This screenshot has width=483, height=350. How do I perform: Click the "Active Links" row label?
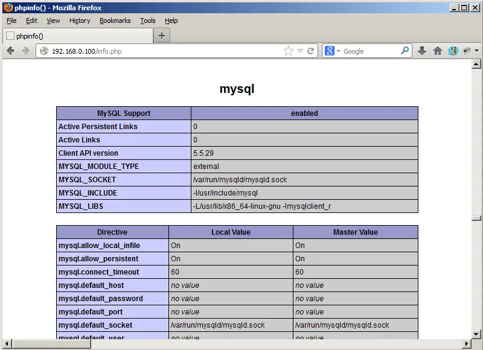click(79, 140)
